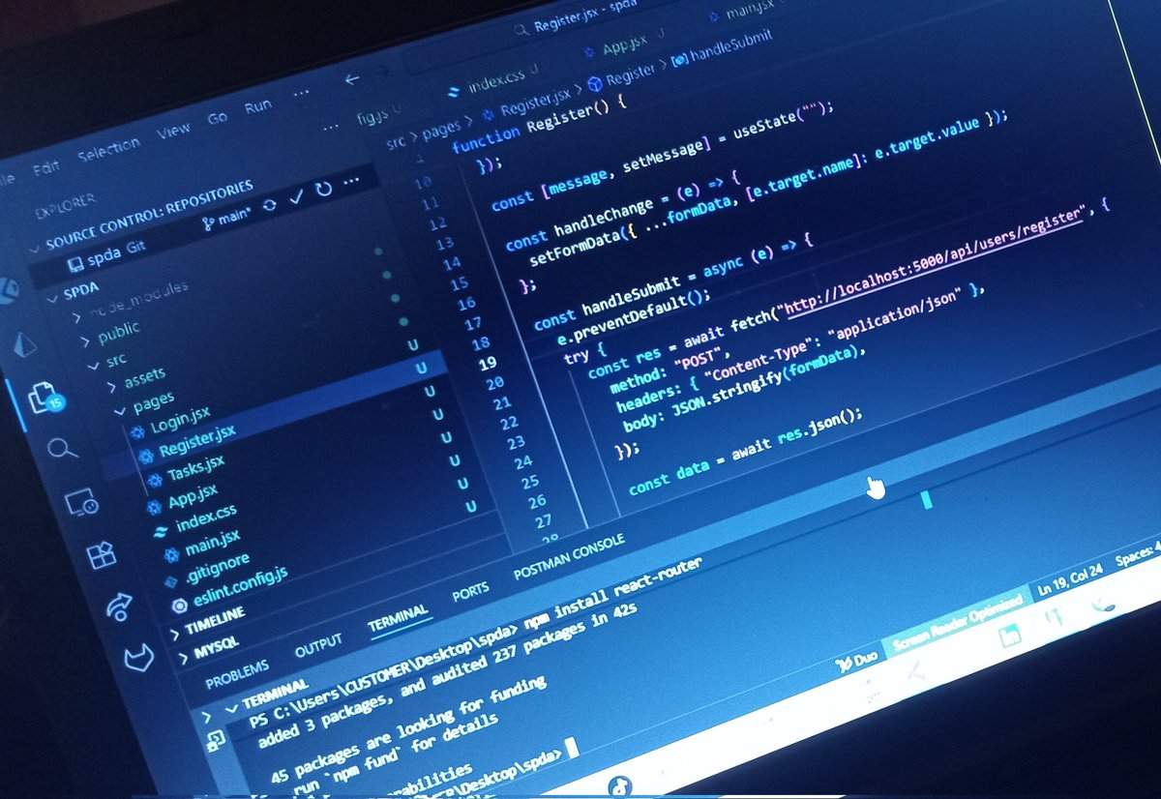The height and width of the screenshot is (799, 1161).
Task: Switch to the PORTS panel tab
Action: click(x=470, y=590)
